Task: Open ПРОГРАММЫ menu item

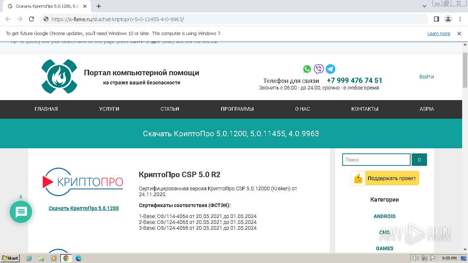Action: pos(237,109)
